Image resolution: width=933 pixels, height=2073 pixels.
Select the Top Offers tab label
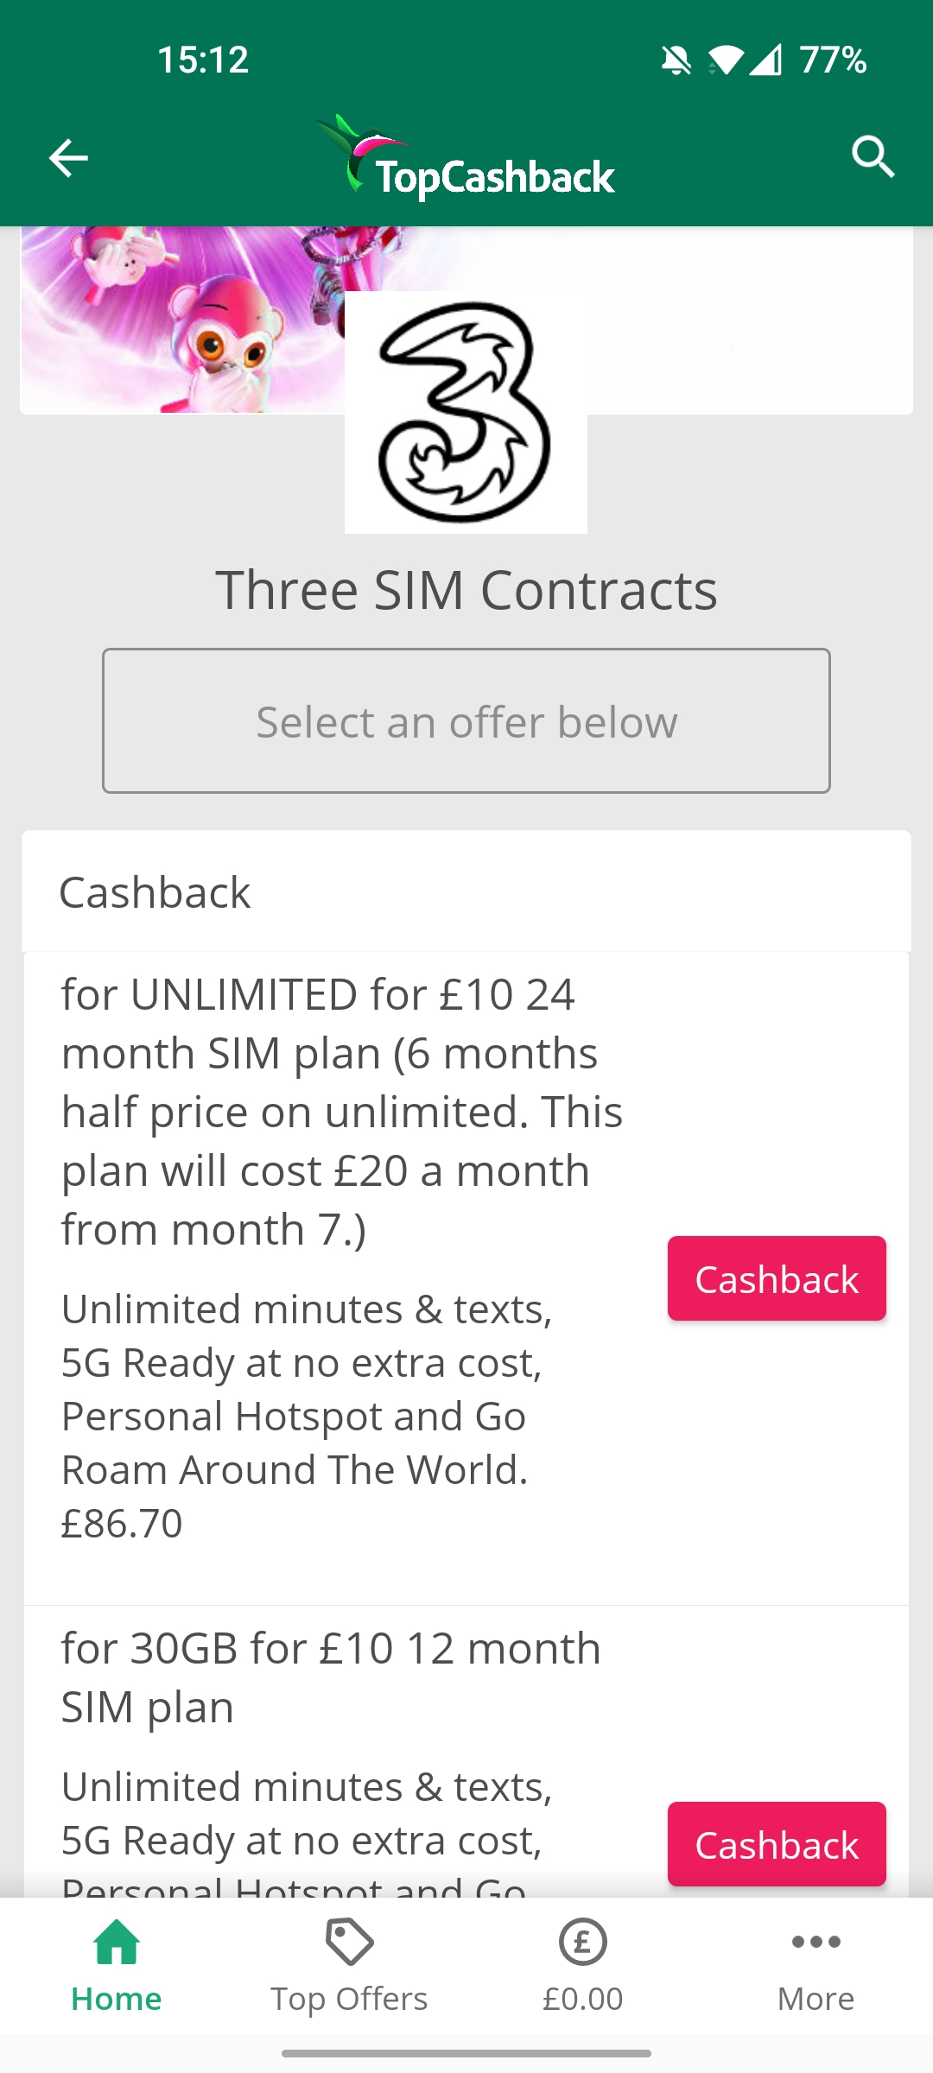click(x=349, y=1999)
